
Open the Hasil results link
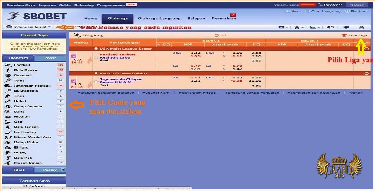293,11
